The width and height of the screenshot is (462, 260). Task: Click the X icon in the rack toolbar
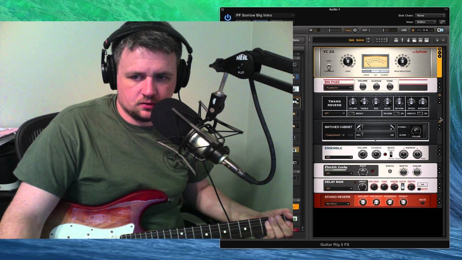(437, 40)
